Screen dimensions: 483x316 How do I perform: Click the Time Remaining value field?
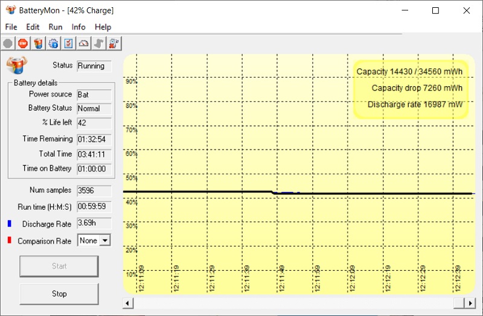94,139
